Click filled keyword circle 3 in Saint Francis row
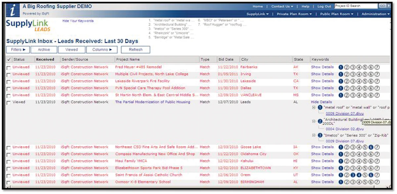 click(353, 175)
